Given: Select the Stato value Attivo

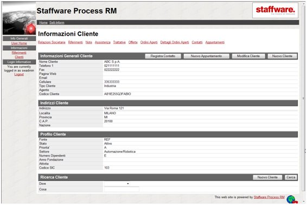Looking at the screenshot, I should pos(108,143).
